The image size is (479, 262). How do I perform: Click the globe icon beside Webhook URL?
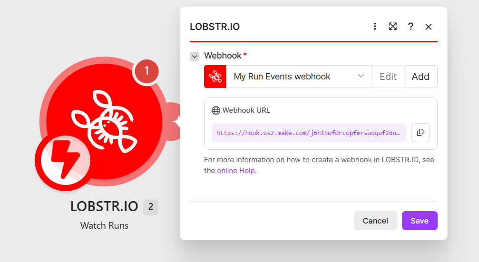pyautogui.click(x=215, y=110)
